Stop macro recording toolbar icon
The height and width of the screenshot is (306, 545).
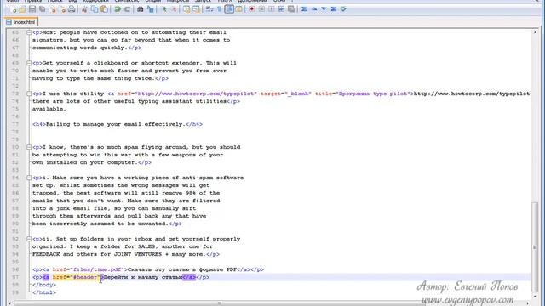261,9
